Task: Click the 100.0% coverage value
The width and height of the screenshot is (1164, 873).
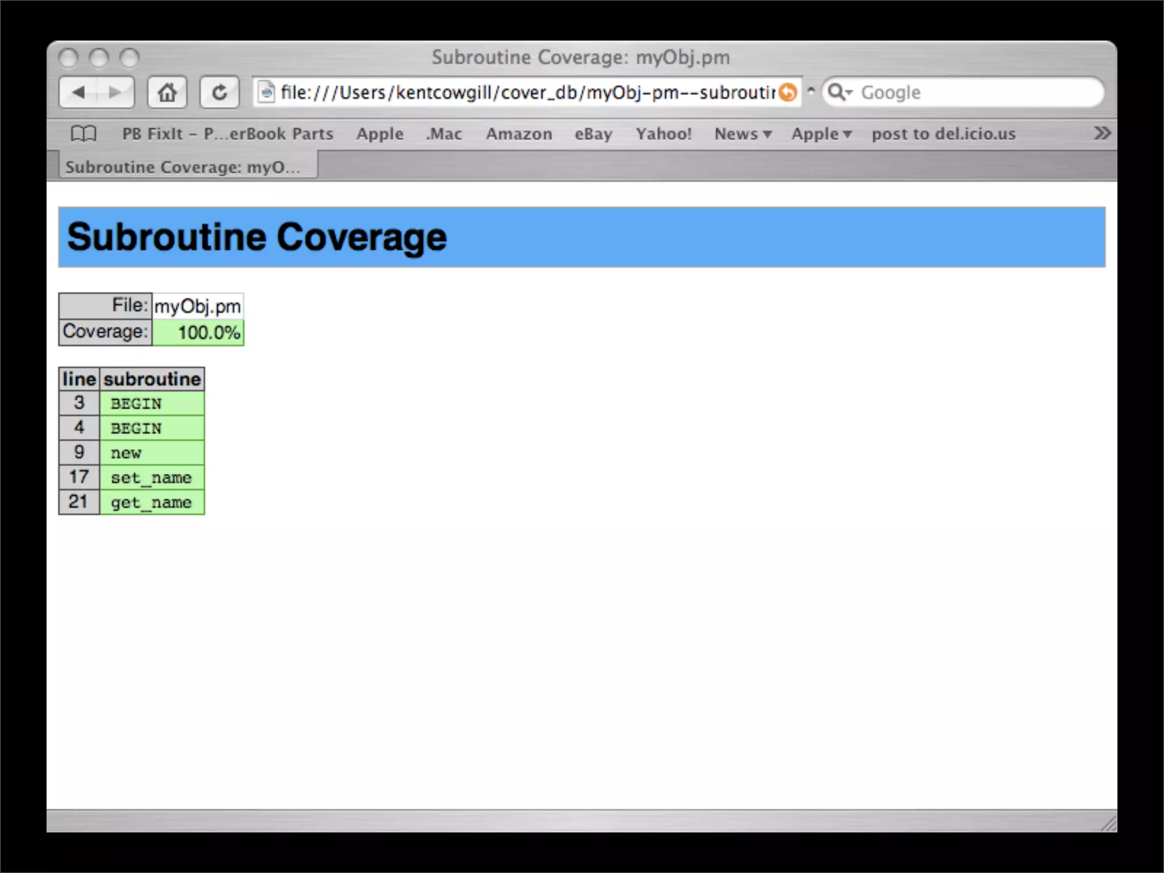Action: (x=198, y=332)
